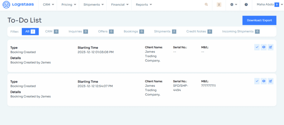284x125 pixels.
Task: Edit the first booking to-do item
Action: click(271, 47)
